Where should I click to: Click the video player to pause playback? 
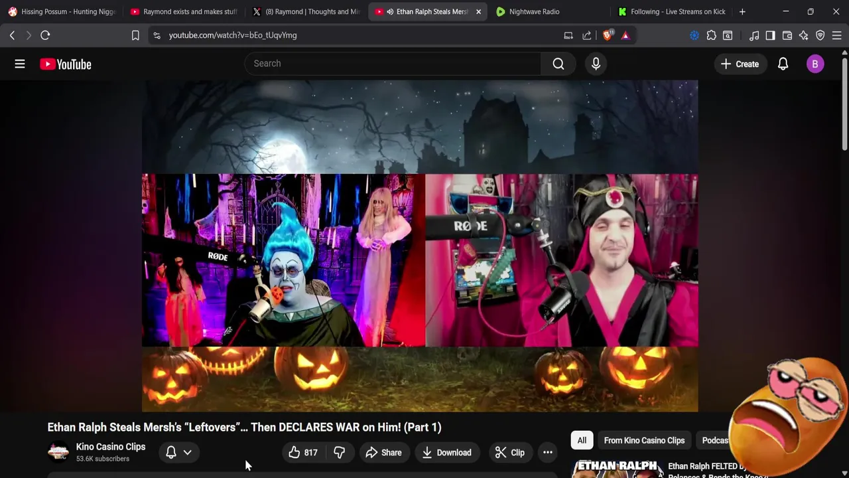[420, 246]
